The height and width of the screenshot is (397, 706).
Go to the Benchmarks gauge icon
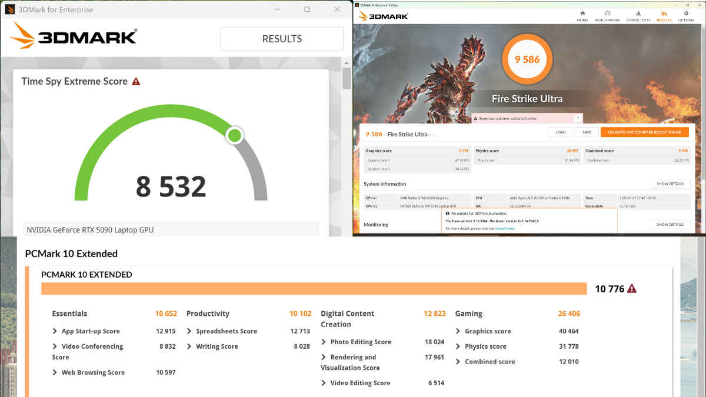pos(607,13)
